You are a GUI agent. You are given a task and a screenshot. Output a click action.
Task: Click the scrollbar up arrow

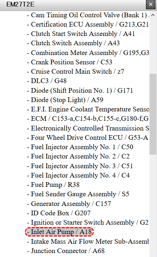pos(153,15)
